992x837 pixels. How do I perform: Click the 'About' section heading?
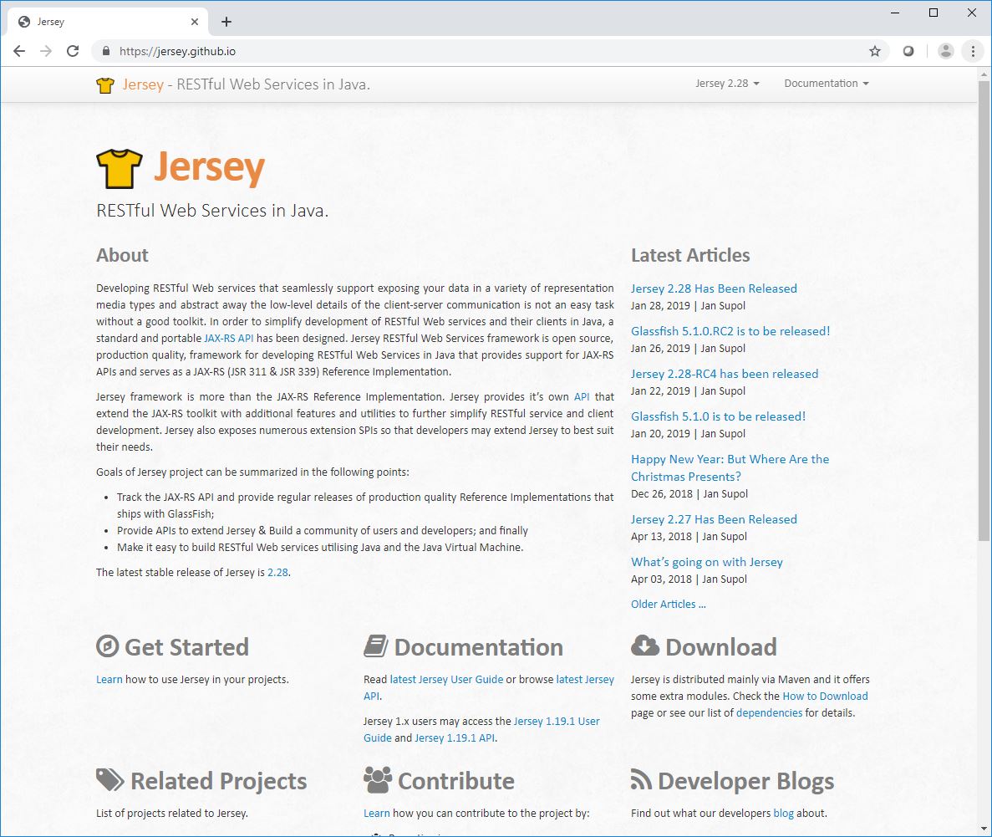[x=122, y=255]
